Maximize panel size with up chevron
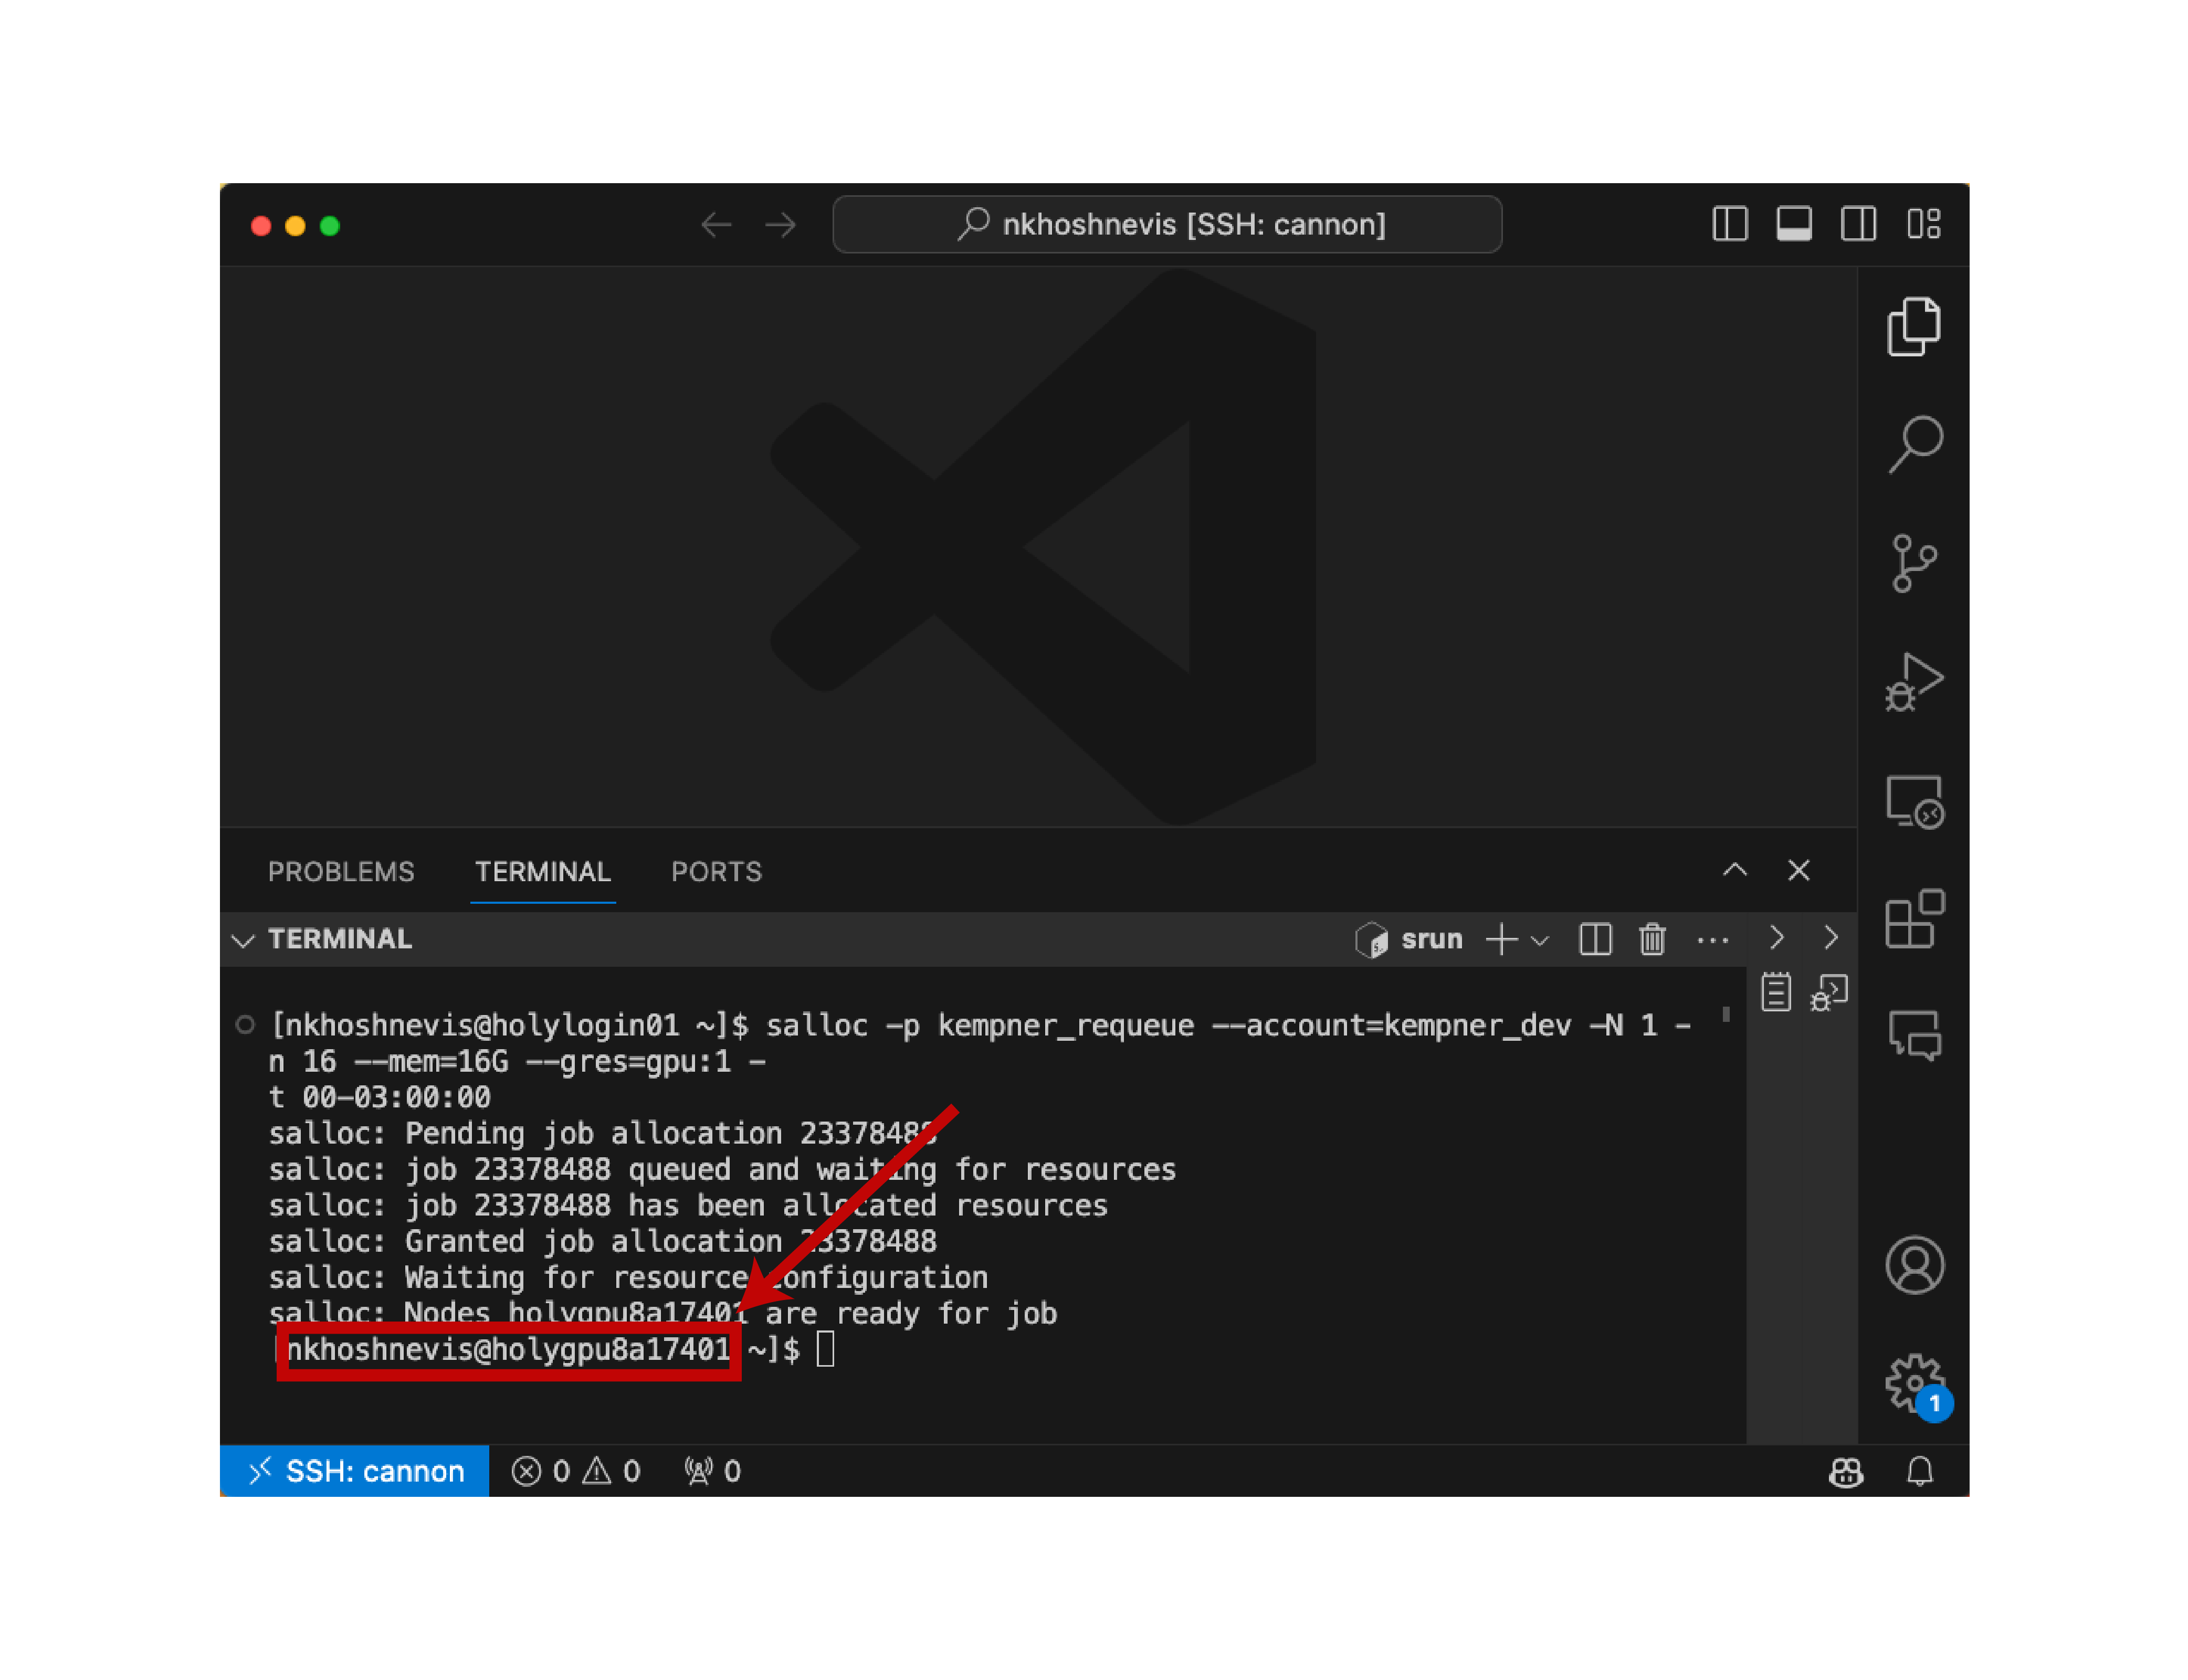Screen dimensions: 2188x1680 click(x=1734, y=870)
